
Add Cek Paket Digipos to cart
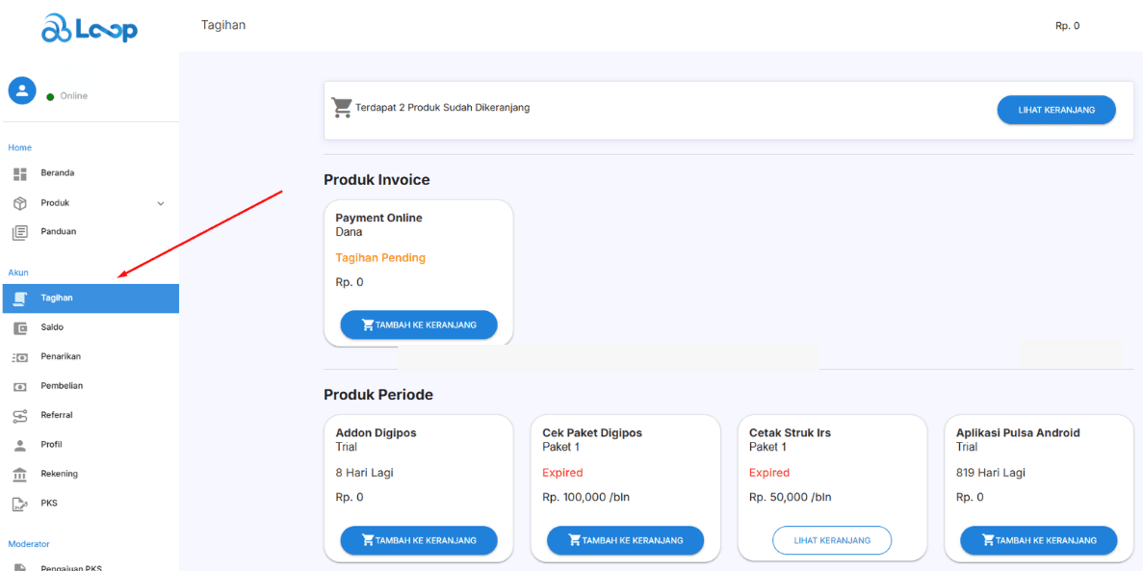coord(625,540)
